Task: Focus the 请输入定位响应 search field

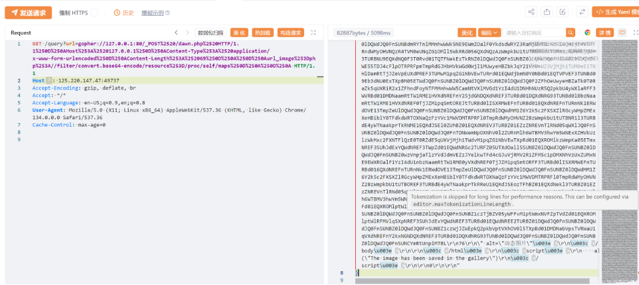Action: (535, 32)
